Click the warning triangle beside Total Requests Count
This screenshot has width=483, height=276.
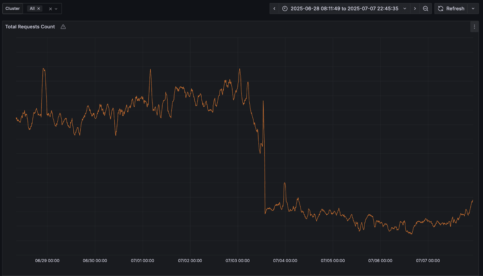coord(63,27)
